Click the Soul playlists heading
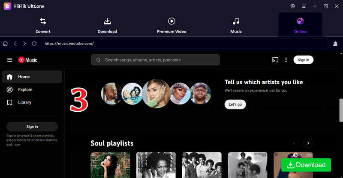343x178 pixels. [x=112, y=143]
